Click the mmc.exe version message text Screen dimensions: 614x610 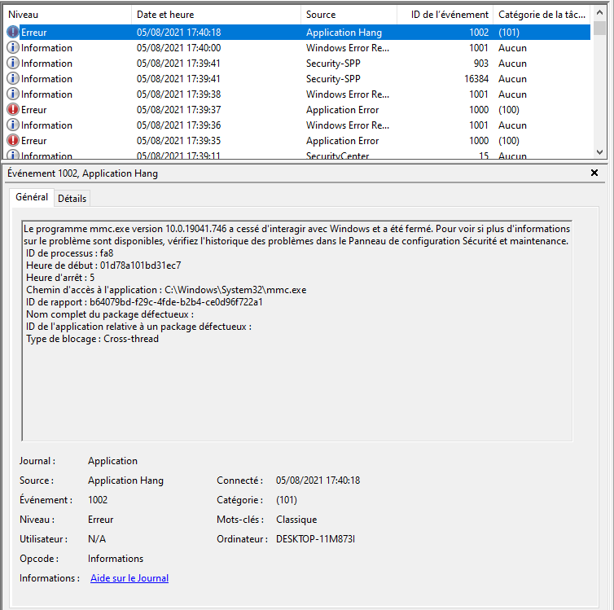click(x=296, y=235)
